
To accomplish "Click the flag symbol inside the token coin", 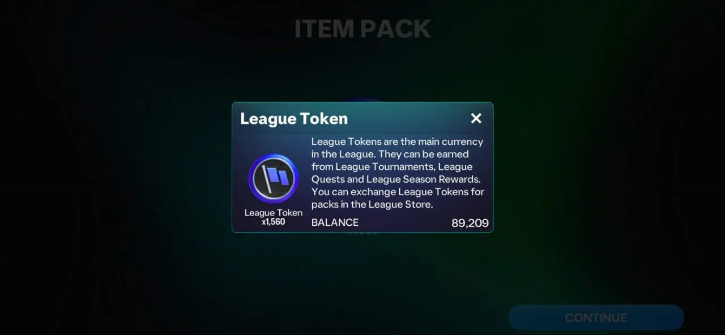I will pos(274,178).
